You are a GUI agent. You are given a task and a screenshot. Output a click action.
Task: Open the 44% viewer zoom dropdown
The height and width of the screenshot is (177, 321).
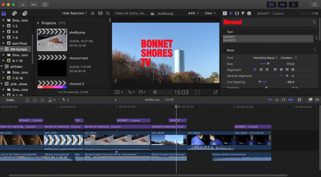point(193,13)
